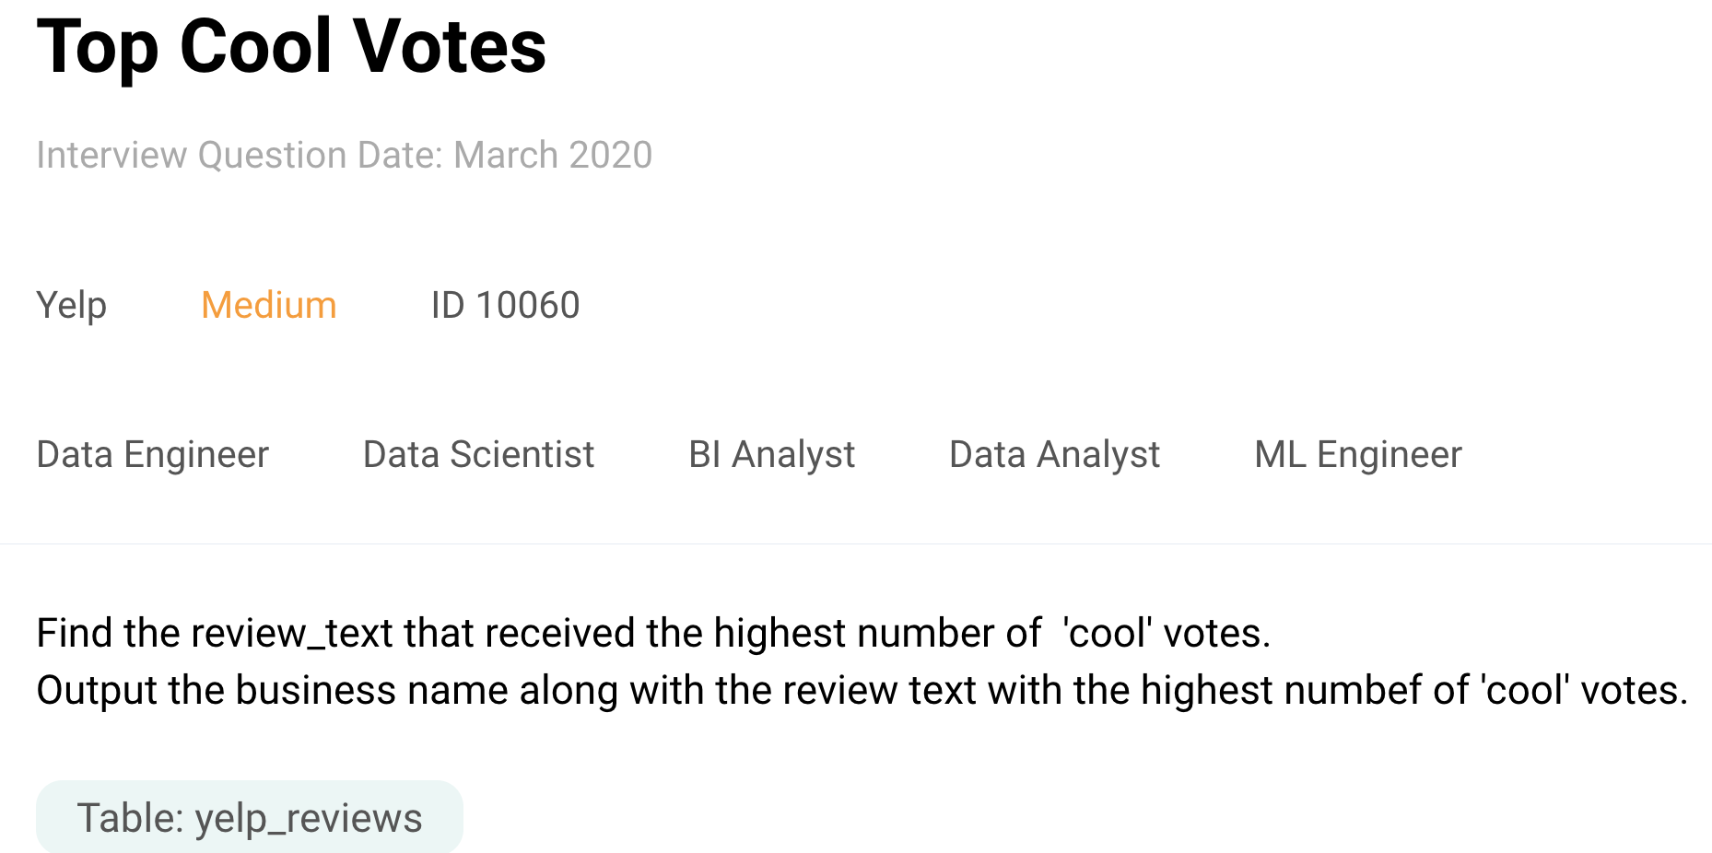Open the Data Engineer role tag
The height and width of the screenshot is (853, 1712).
pos(153,454)
